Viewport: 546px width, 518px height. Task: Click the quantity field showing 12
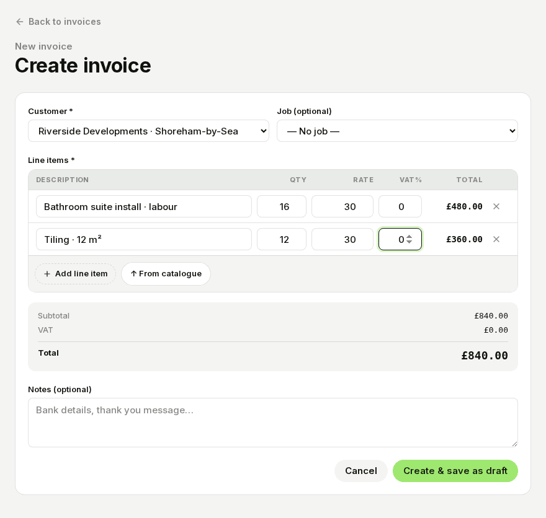click(282, 239)
